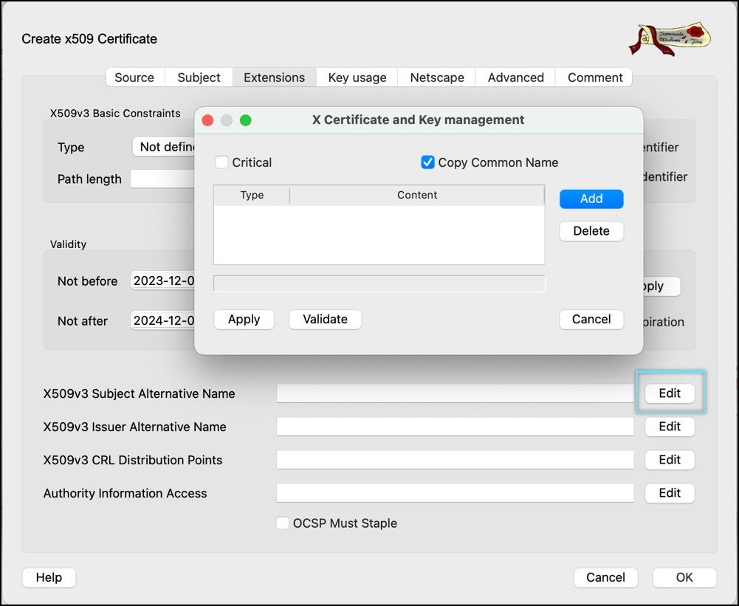Go to the Key usage tab
Viewport: 739px width, 606px height.
point(357,78)
